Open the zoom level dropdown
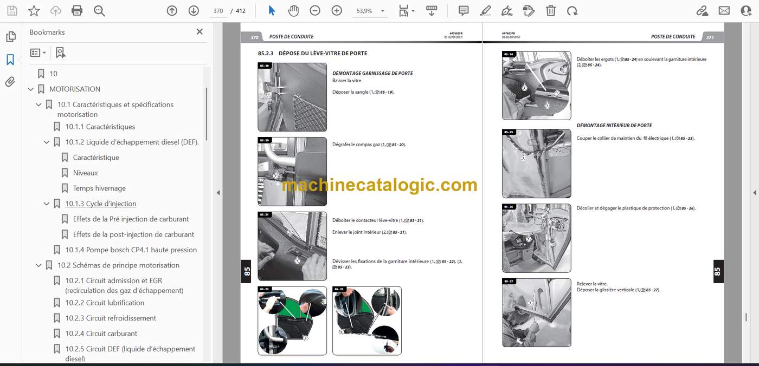The height and width of the screenshot is (366, 759). [370, 11]
